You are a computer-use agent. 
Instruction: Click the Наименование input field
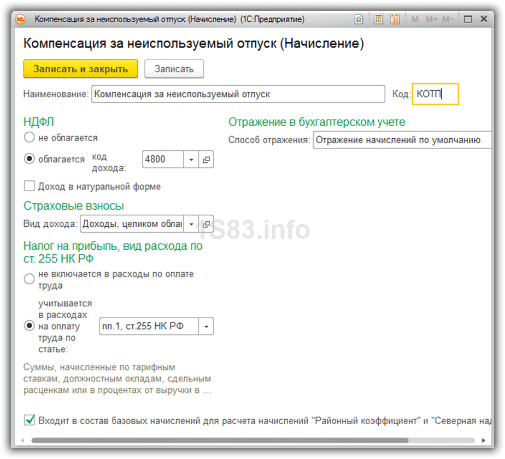[x=238, y=94]
